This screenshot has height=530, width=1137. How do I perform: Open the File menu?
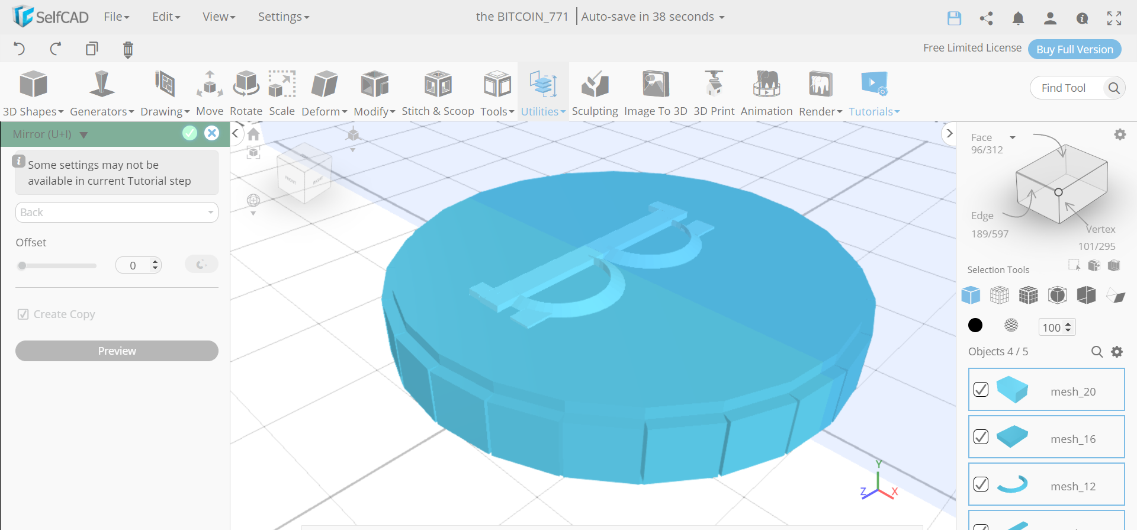[116, 17]
